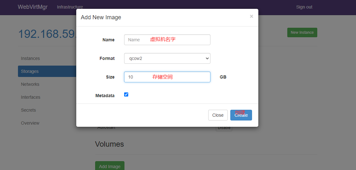Click the New Instance button
The width and height of the screenshot is (356, 170).
click(x=302, y=32)
